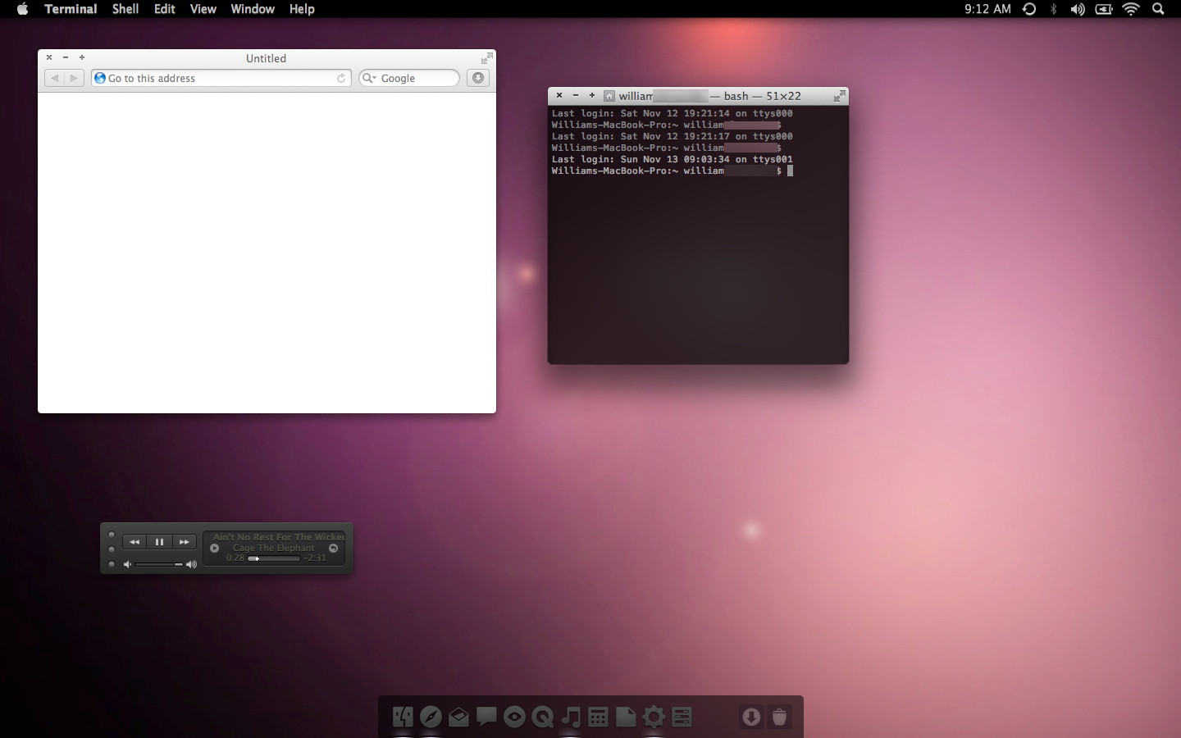Skip to next track in mini player
The width and height of the screenshot is (1181, 738).
click(185, 542)
